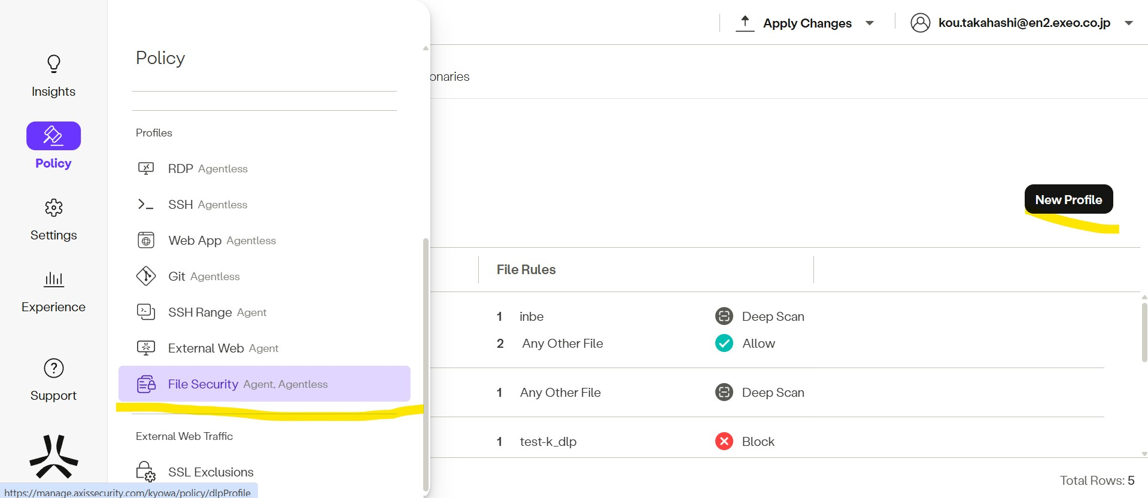Open SSH Agentless profiles
Screen dimensions: 1148x498
[207, 205]
